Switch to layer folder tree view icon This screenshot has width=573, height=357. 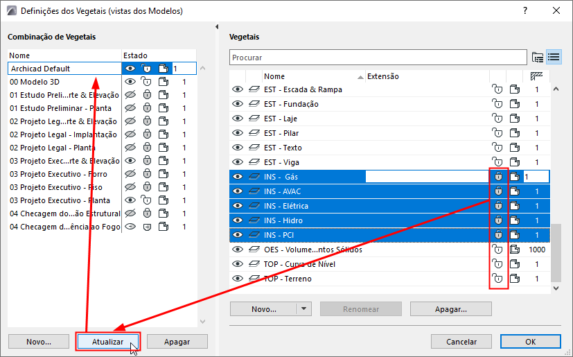pos(537,58)
